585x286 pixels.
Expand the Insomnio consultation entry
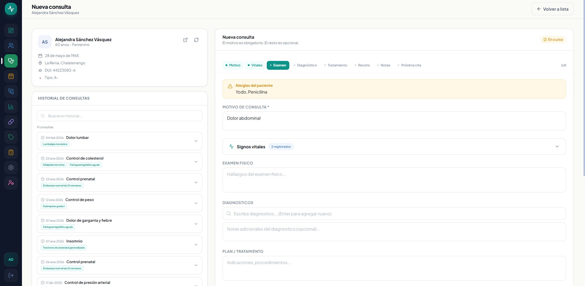point(196,245)
